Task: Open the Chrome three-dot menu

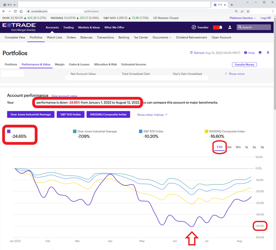Action: pyautogui.click(x=273, y=11)
